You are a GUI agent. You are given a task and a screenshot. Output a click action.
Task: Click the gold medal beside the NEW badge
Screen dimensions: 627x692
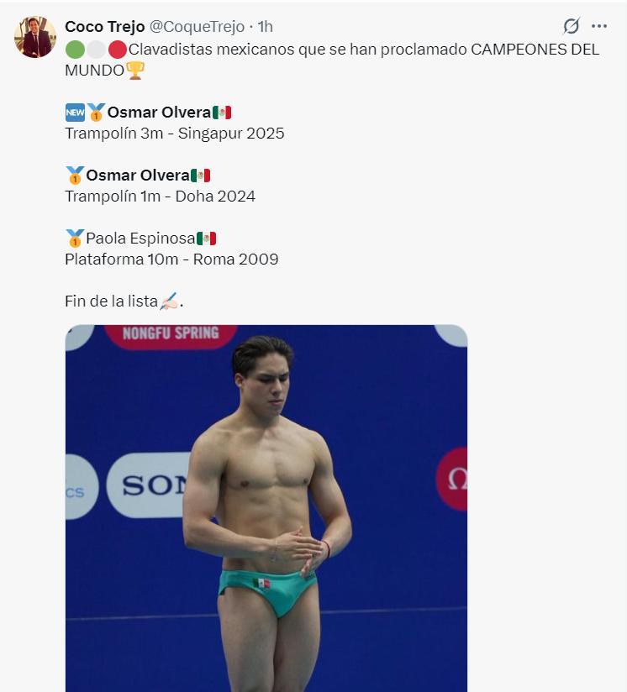[x=96, y=113]
